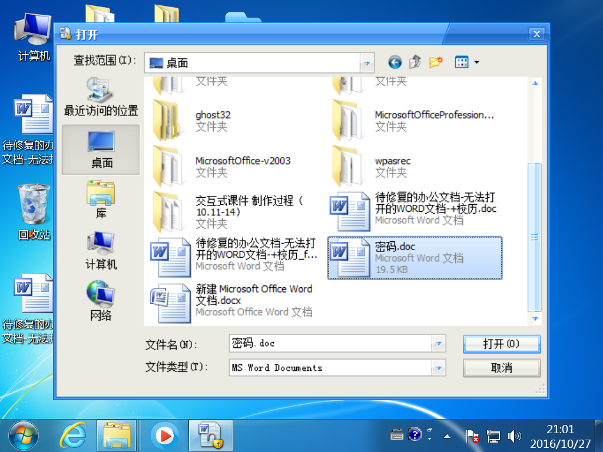Click the keyboard input icon in tray
The width and height of the screenshot is (603, 452).
click(397, 434)
